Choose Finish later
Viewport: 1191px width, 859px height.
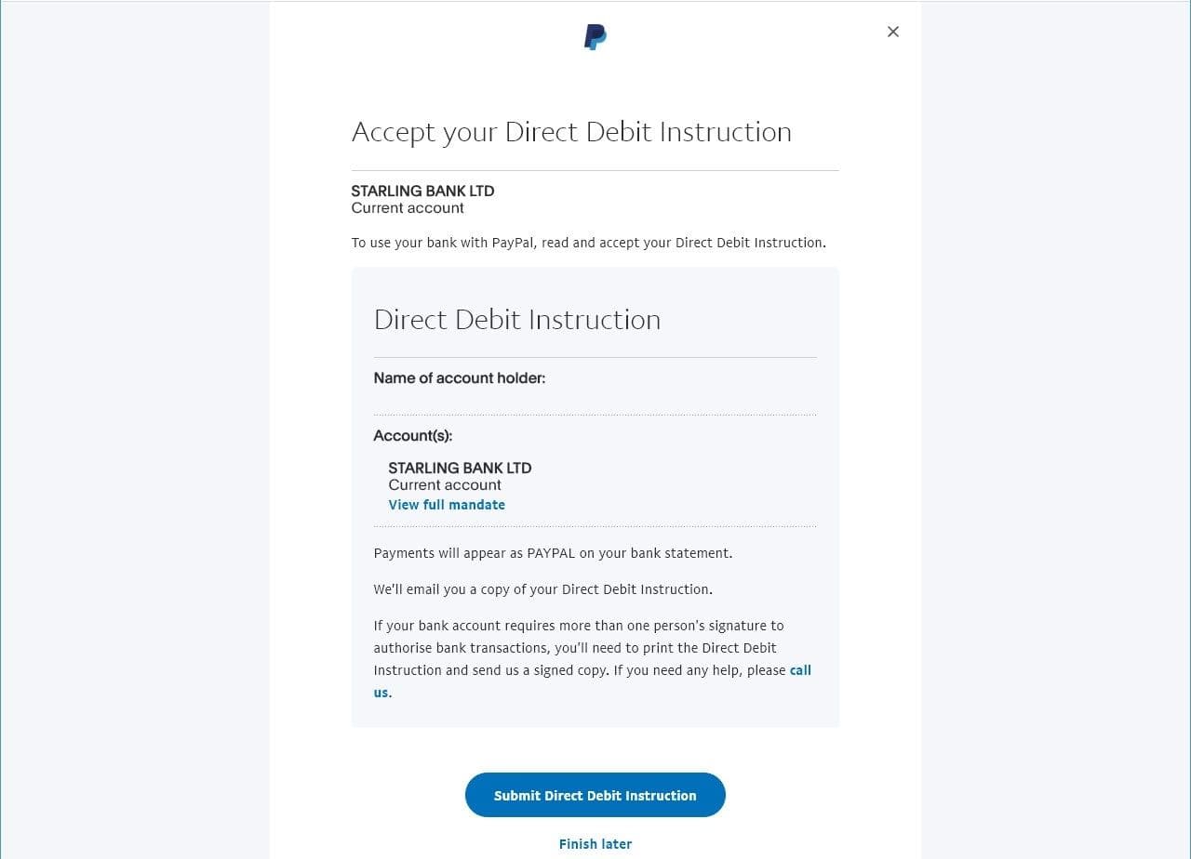coord(595,844)
